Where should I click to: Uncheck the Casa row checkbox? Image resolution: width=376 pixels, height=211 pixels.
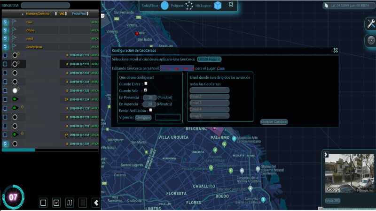pyautogui.click(x=5, y=22)
